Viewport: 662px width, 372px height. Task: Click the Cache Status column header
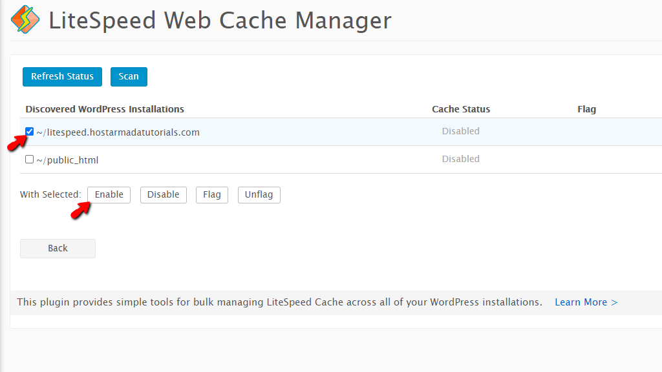[x=461, y=109]
